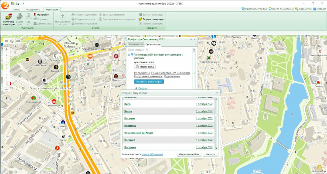Open the info card tab options menu
The height and width of the screenshot is (174, 327).
pyautogui.click(x=196, y=44)
